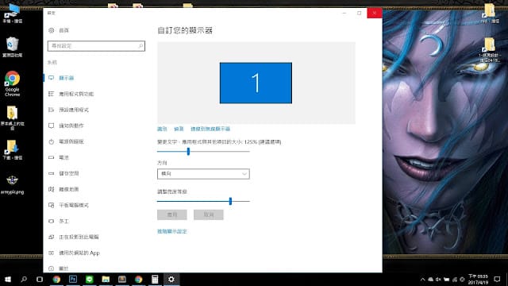Launch the LINE app from taskbar
Viewport: 508px width, 286px height.
pyautogui.click(x=90, y=279)
